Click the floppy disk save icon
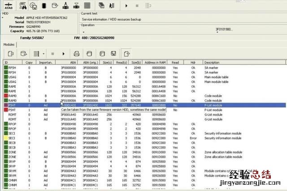 coord(114,53)
